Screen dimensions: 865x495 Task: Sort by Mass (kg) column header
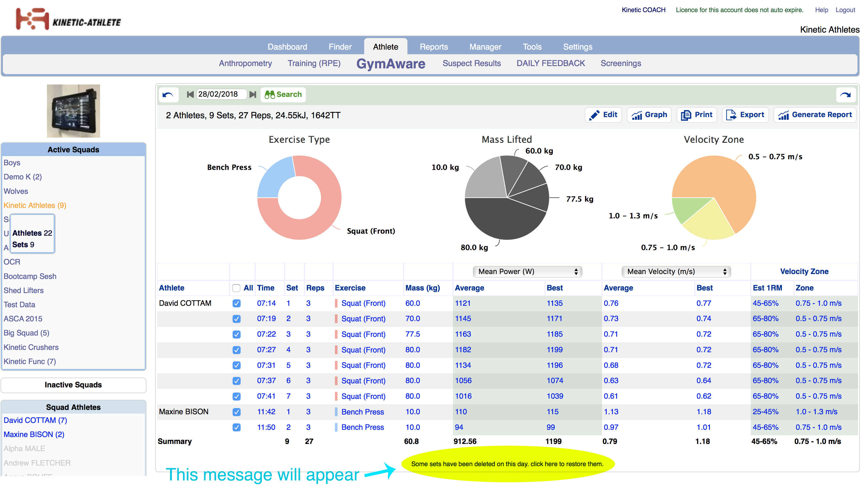coord(422,288)
